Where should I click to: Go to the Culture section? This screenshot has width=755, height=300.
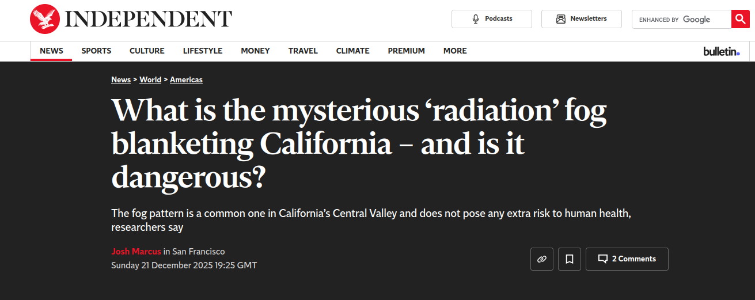pyautogui.click(x=147, y=51)
